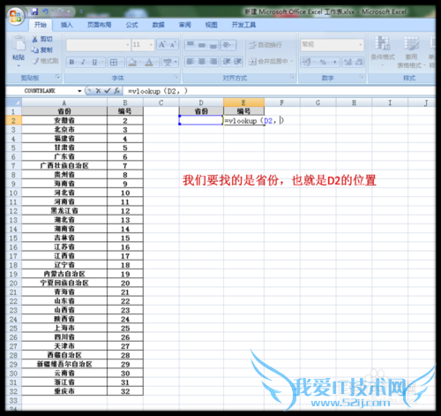
Task: Toggle bold formatting
Action: point(71,62)
